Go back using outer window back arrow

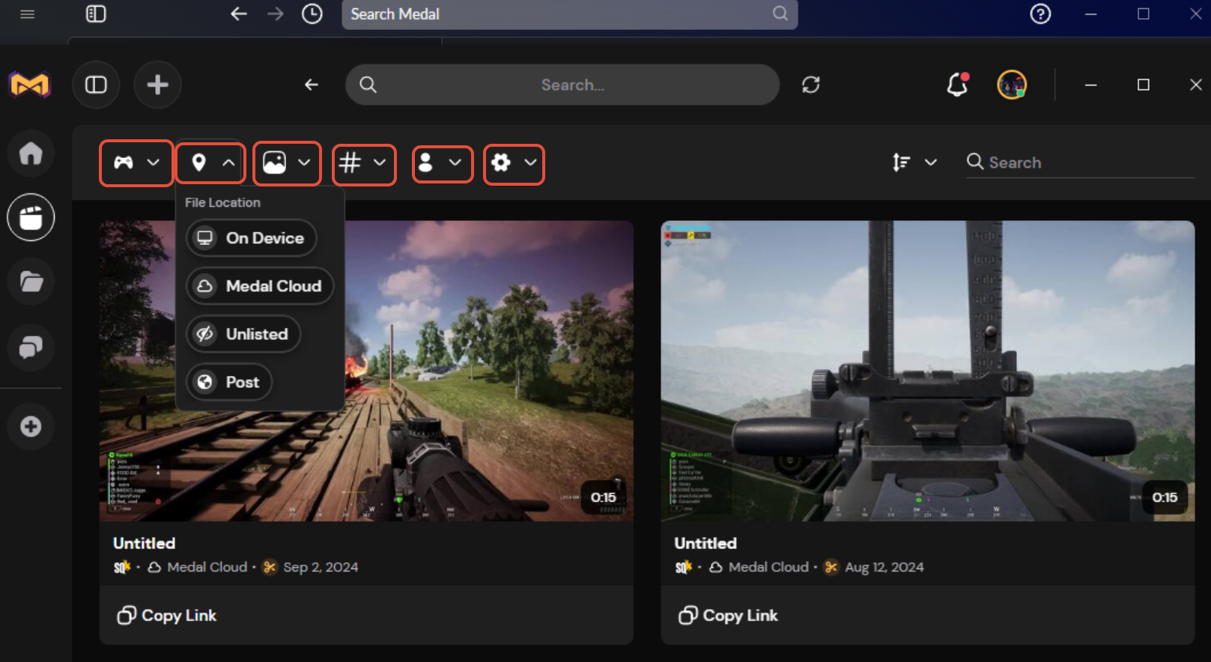point(239,14)
